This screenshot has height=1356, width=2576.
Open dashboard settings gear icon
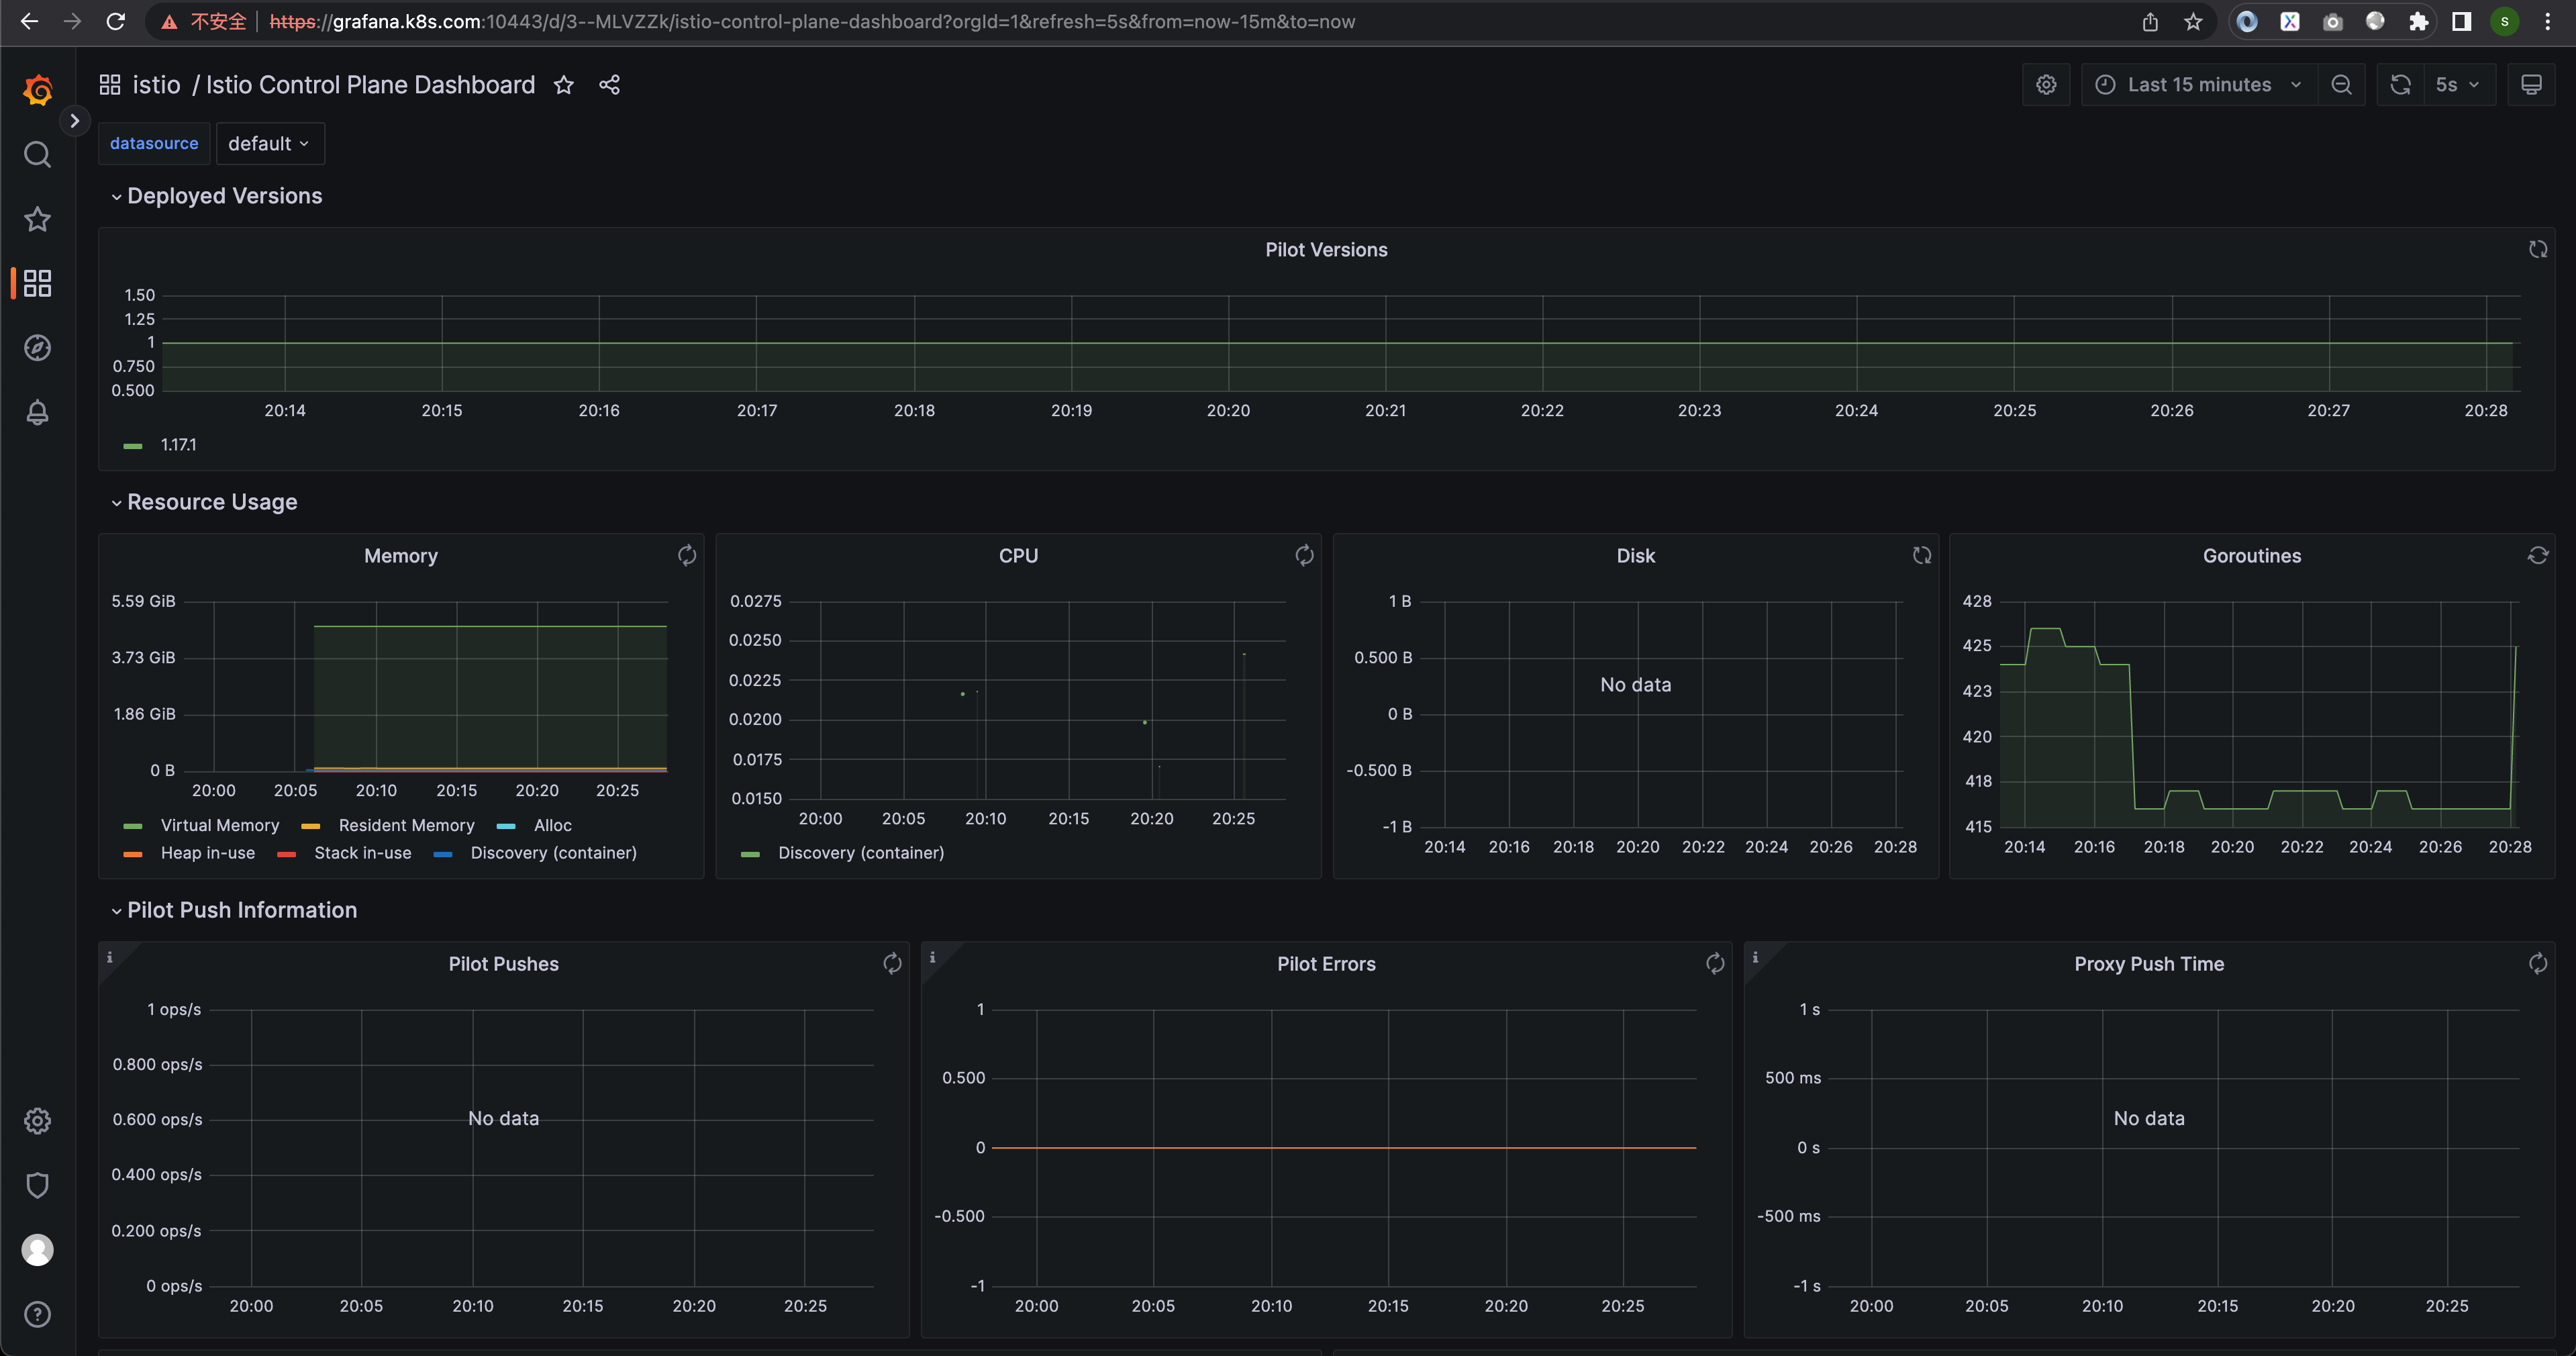click(x=2046, y=85)
